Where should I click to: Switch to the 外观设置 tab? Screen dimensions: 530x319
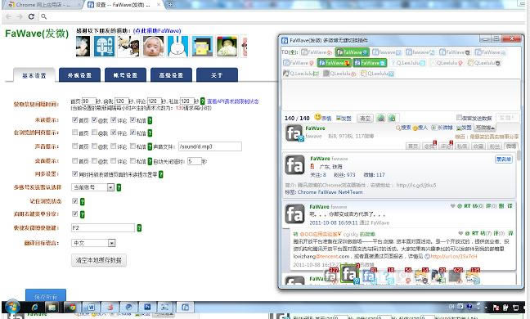coord(79,75)
